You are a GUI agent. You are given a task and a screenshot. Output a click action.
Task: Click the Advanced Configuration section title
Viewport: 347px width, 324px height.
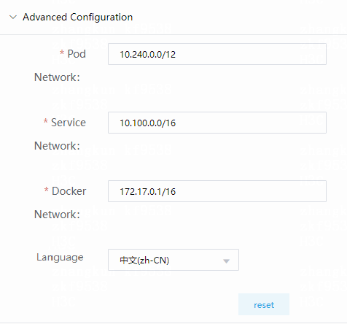78,18
